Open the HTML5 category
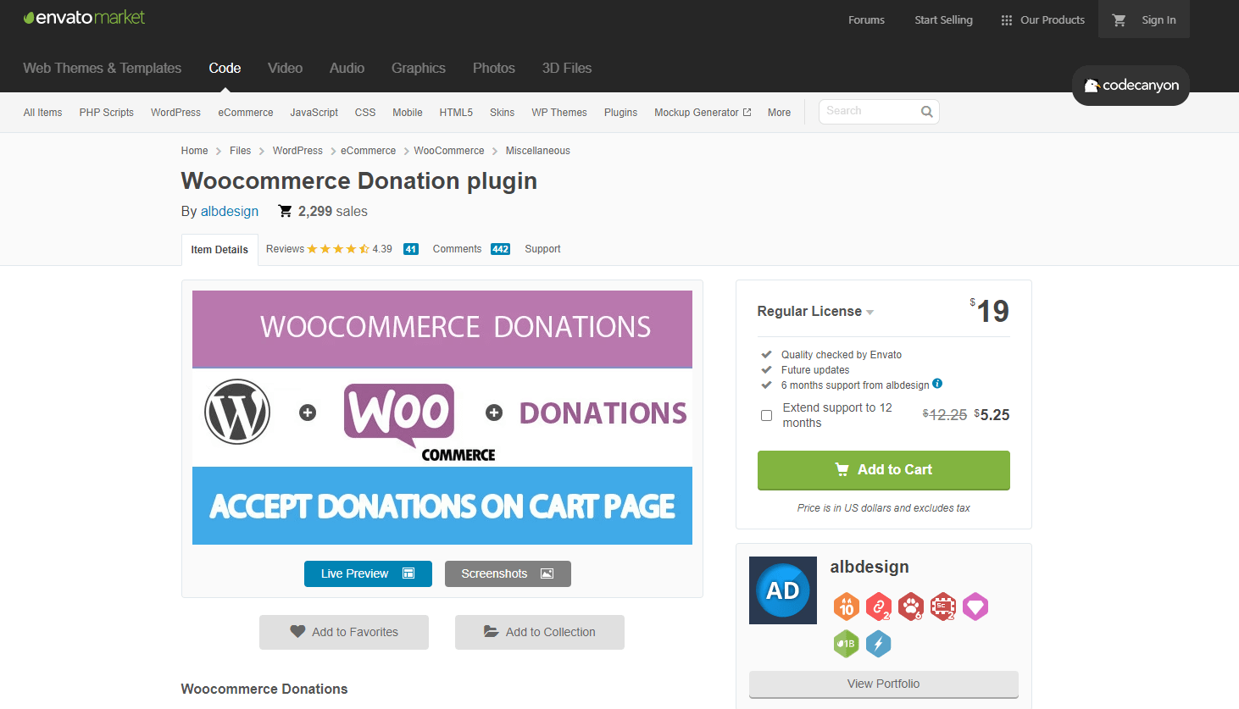Image resolution: width=1239 pixels, height=709 pixels. click(x=456, y=113)
